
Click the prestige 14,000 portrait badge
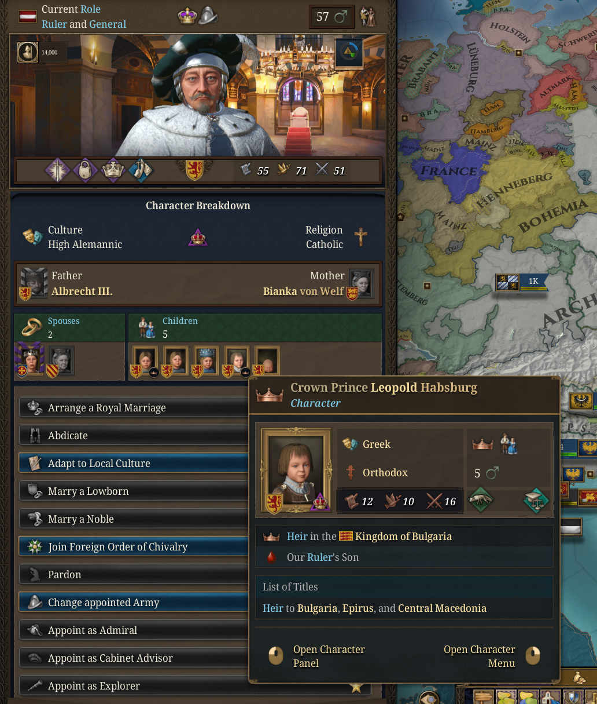42,52
